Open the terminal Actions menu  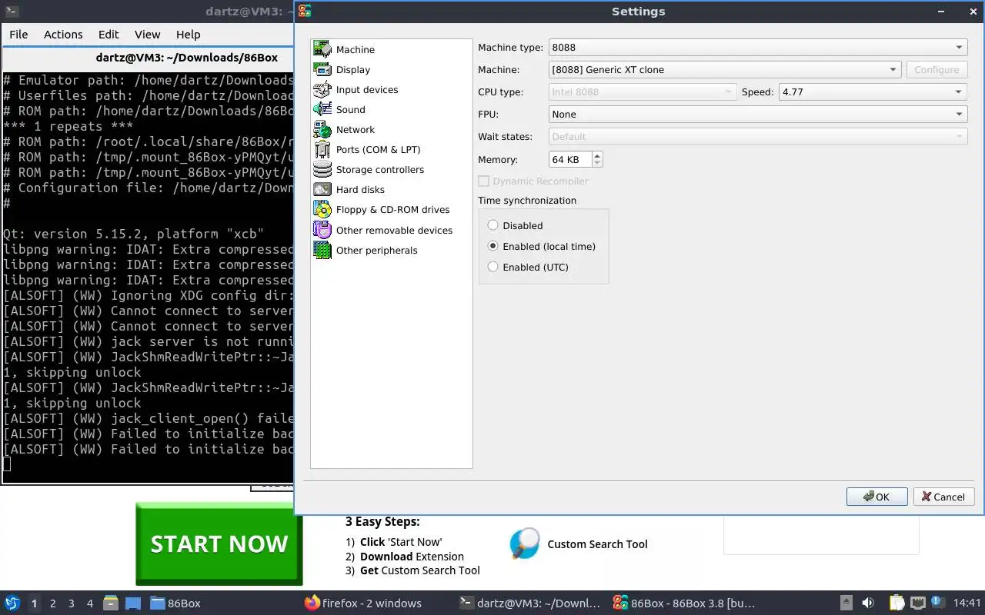click(x=63, y=35)
